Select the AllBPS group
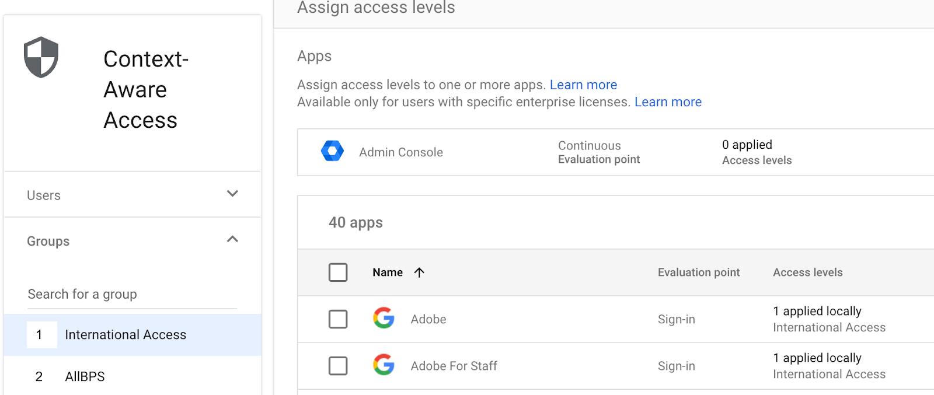934x395 pixels. tap(85, 376)
